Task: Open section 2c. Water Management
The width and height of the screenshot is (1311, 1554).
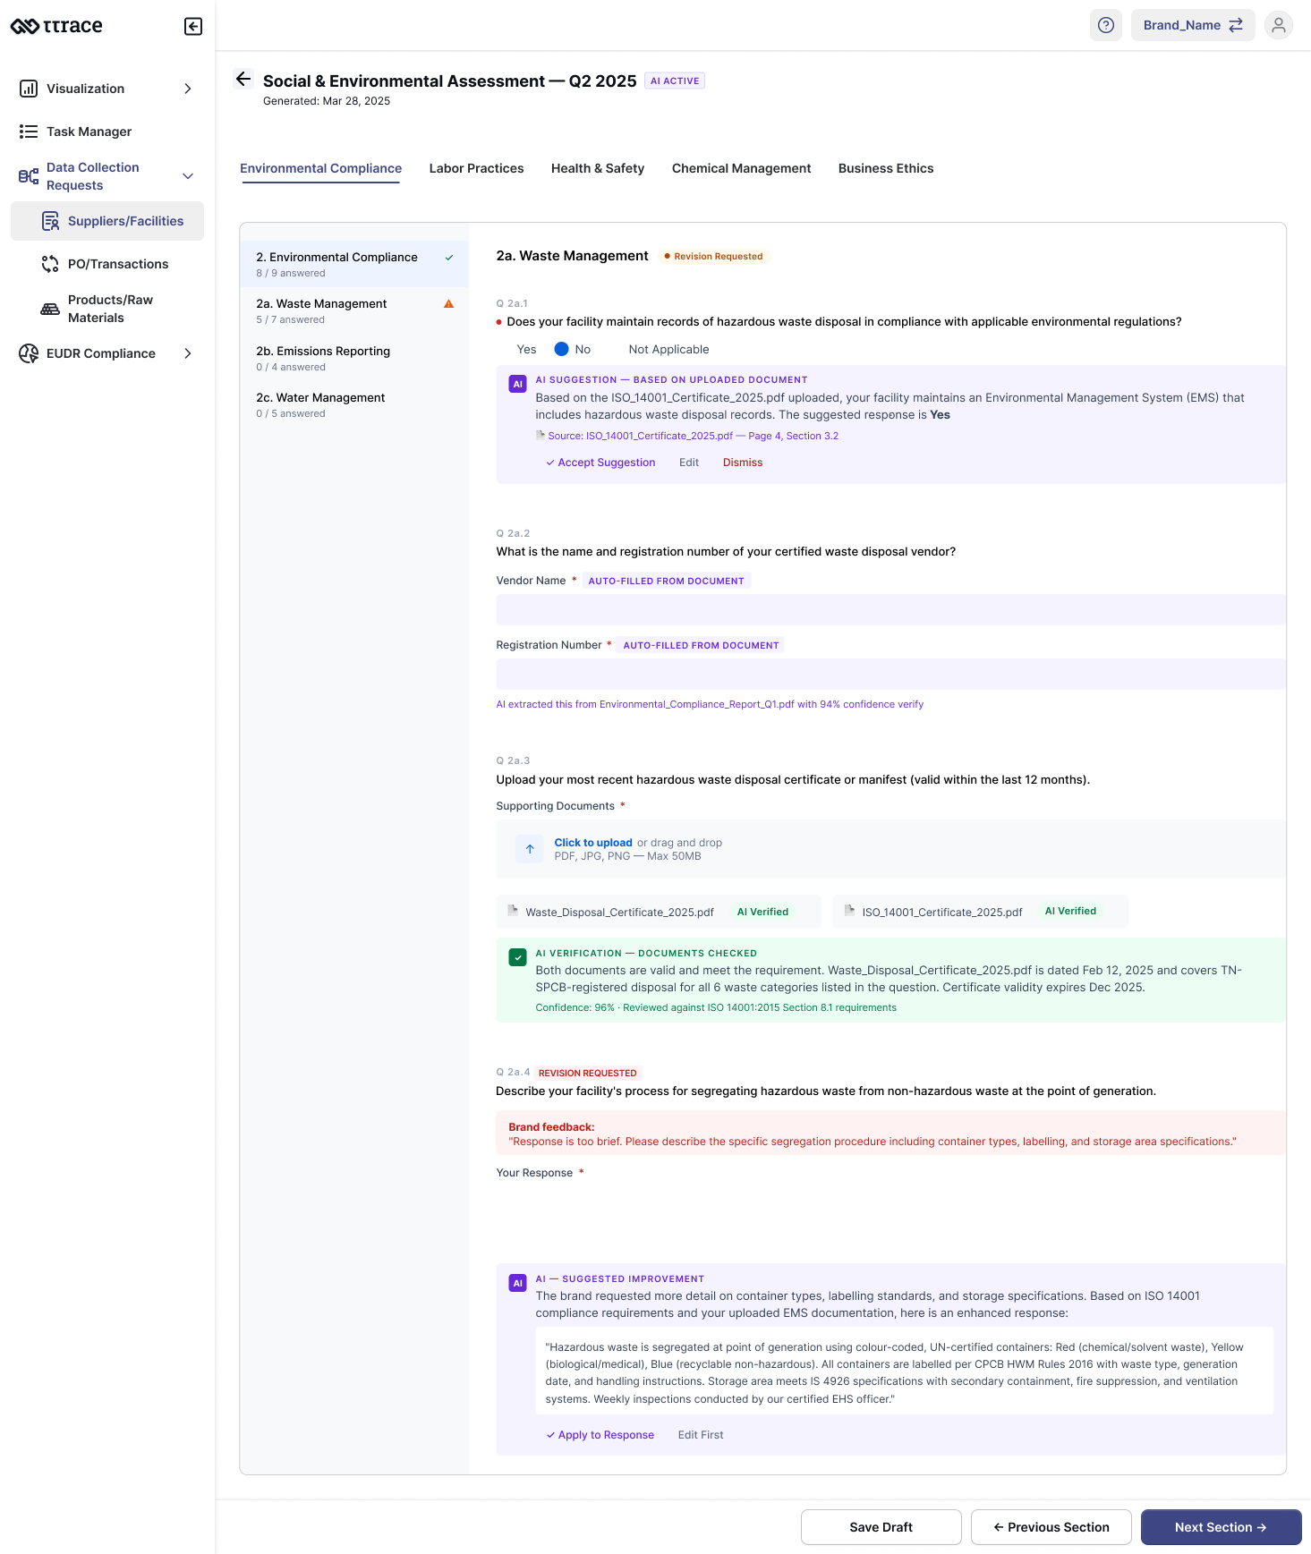Action: tap(354, 404)
